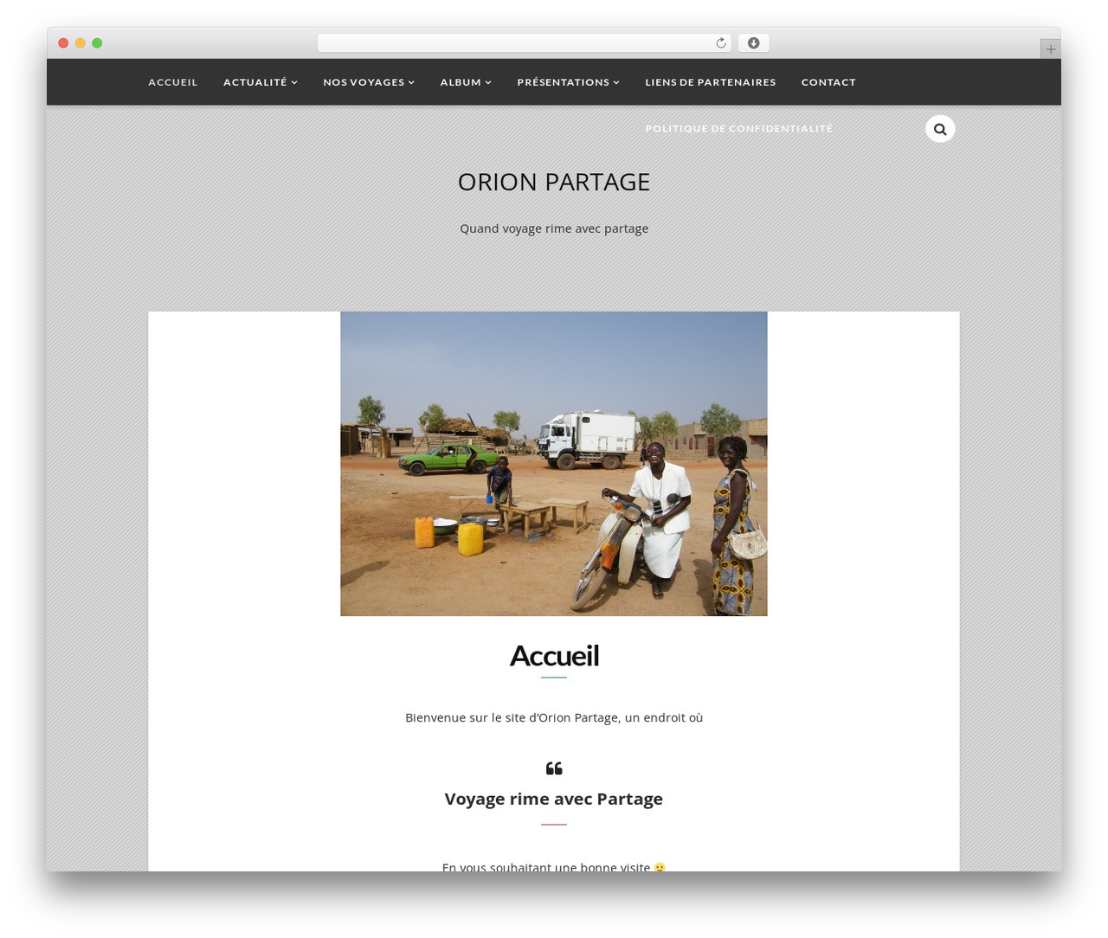Open the browser downloads button
This screenshot has height=938, width=1108.
click(x=753, y=43)
